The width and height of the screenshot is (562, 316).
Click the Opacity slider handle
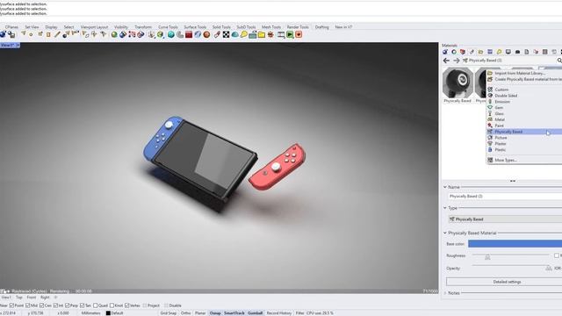[548, 268]
